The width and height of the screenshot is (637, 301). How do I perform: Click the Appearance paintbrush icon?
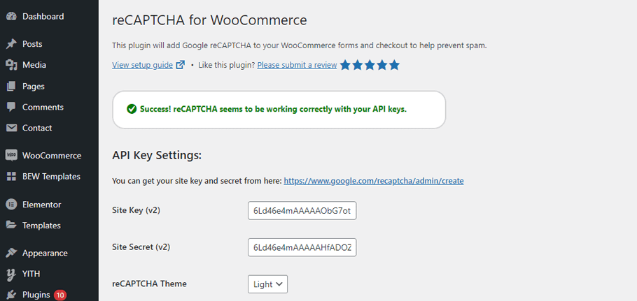click(11, 254)
